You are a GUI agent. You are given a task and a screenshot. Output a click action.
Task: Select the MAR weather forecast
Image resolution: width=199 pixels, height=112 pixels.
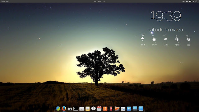click(x=177, y=40)
